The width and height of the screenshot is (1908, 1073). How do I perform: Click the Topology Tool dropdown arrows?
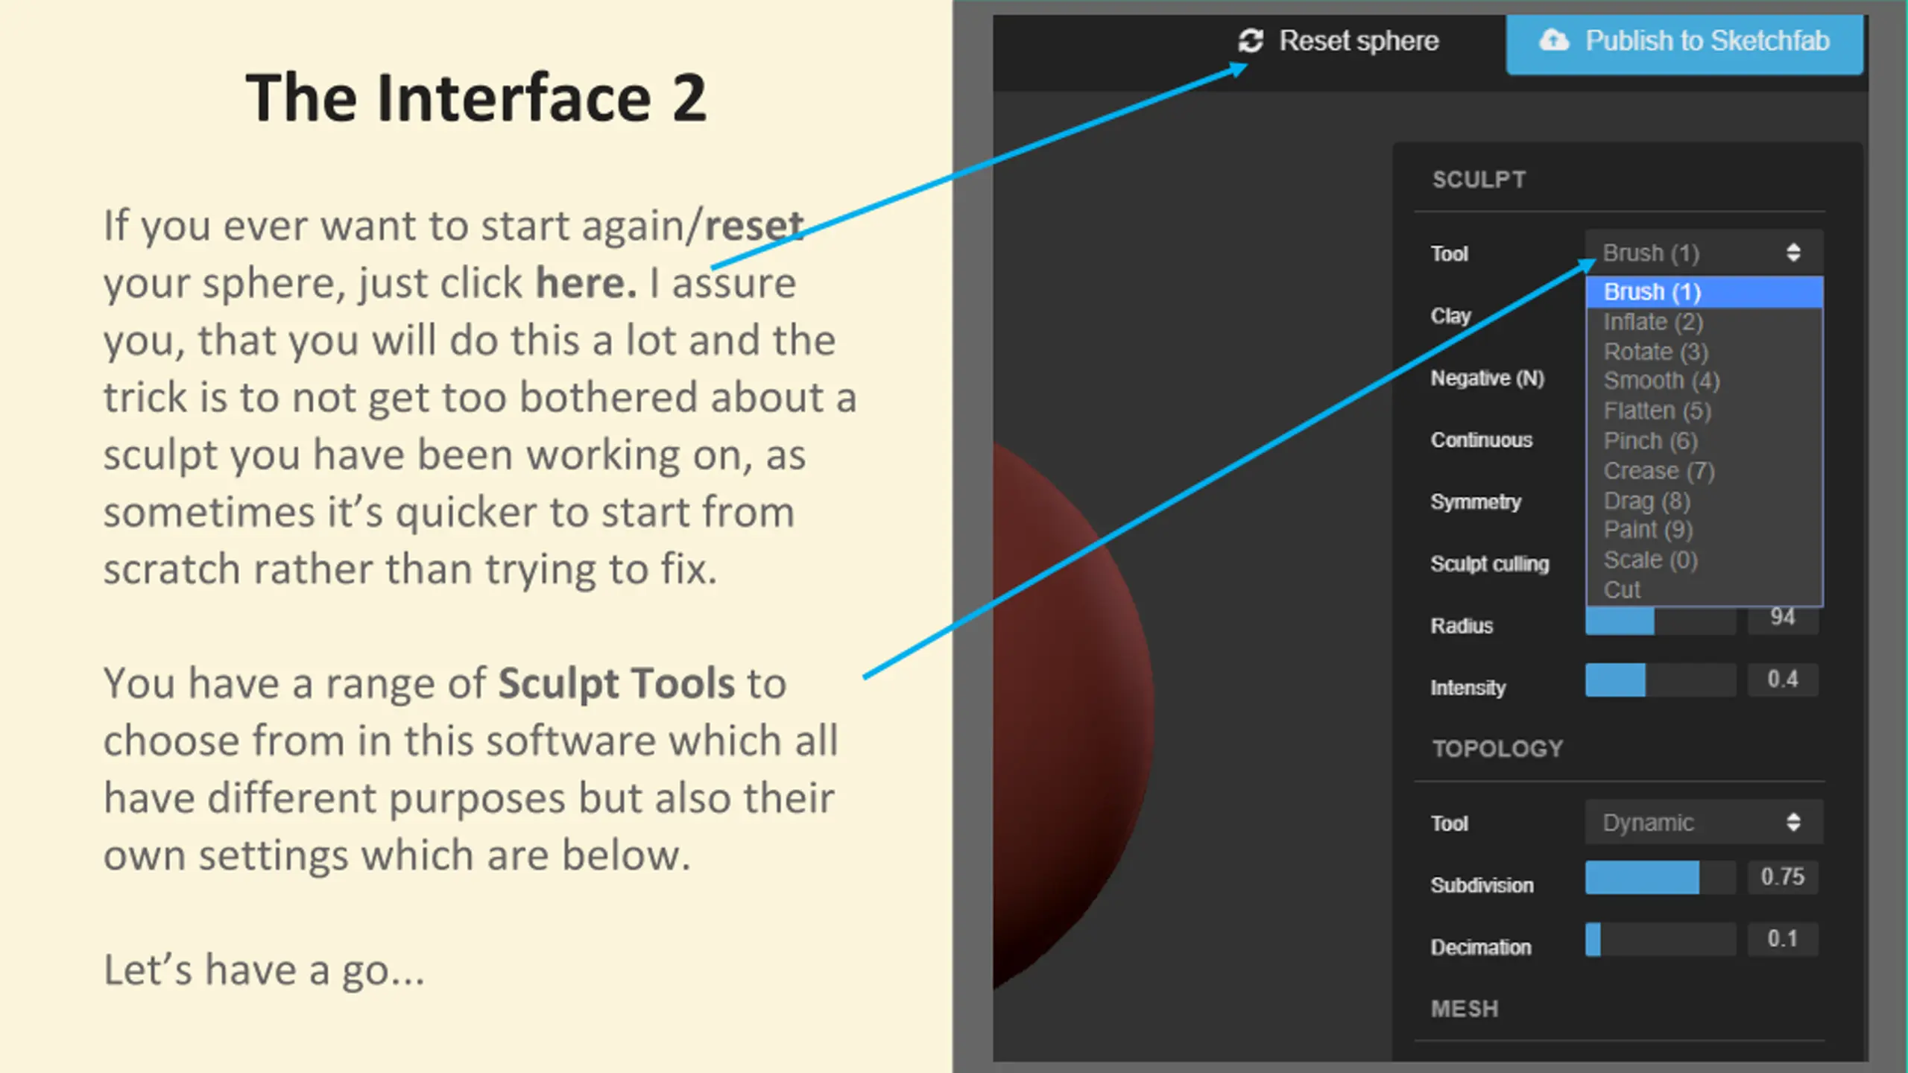coord(1793,822)
